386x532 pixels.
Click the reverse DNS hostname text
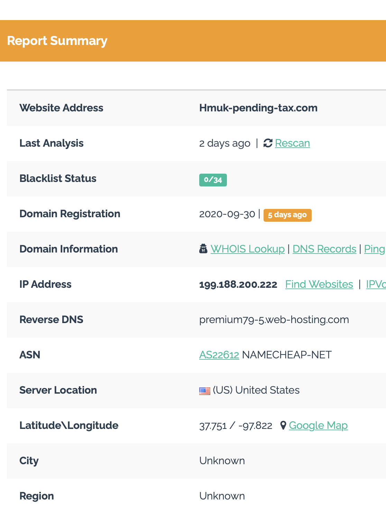tap(274, 320)
